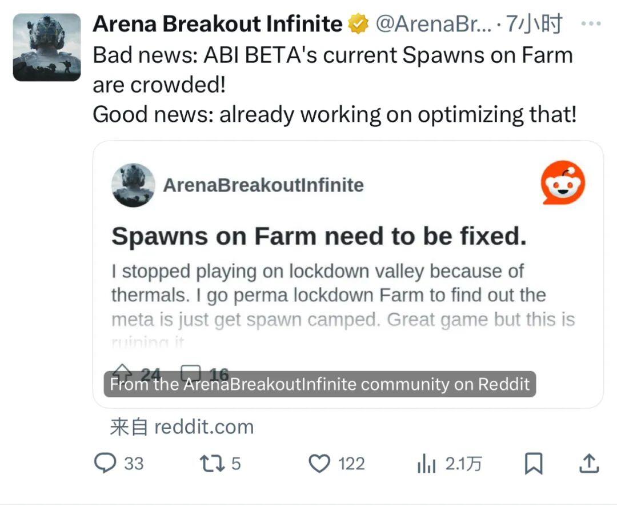Bookmark this tweet

(534, 464)
